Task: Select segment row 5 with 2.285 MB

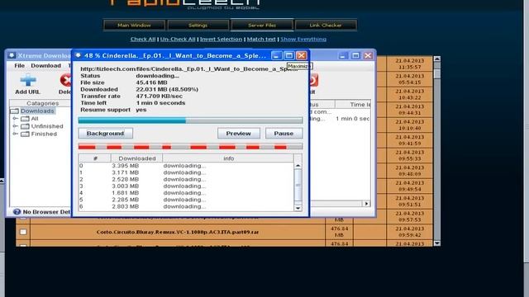Action: [x=186, y=200]
